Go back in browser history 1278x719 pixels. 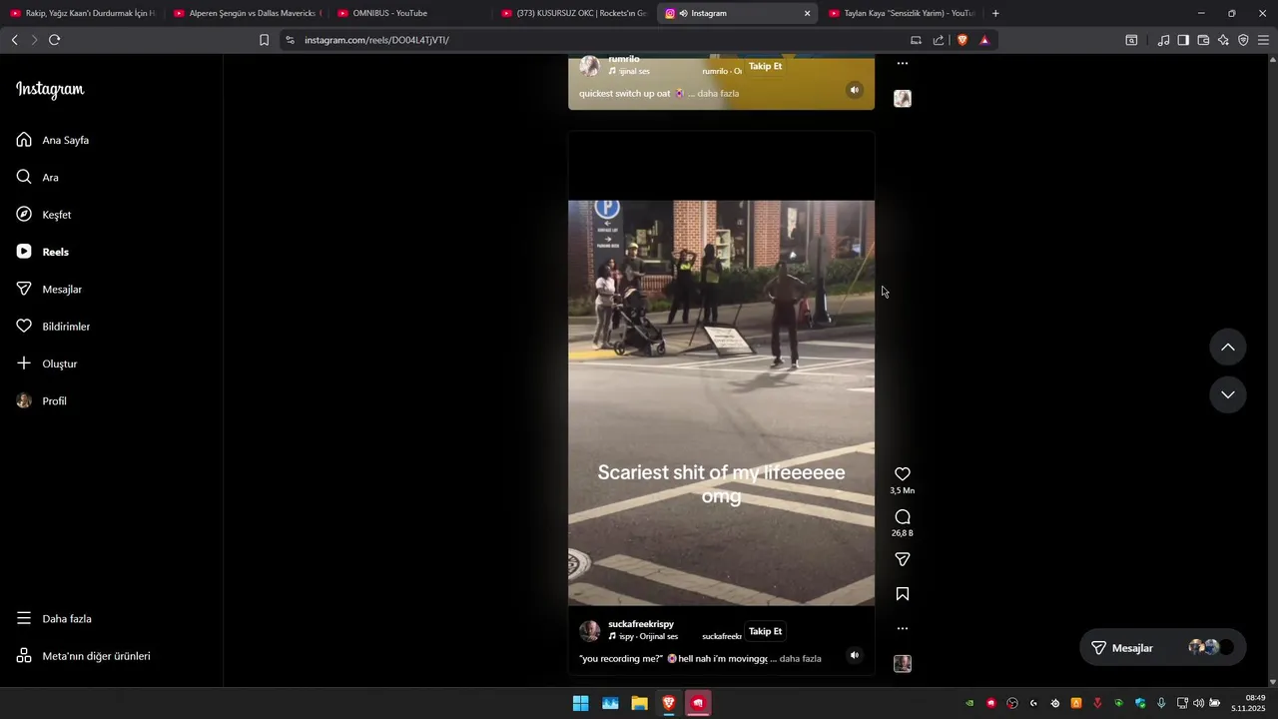click(x=14, y=40)
